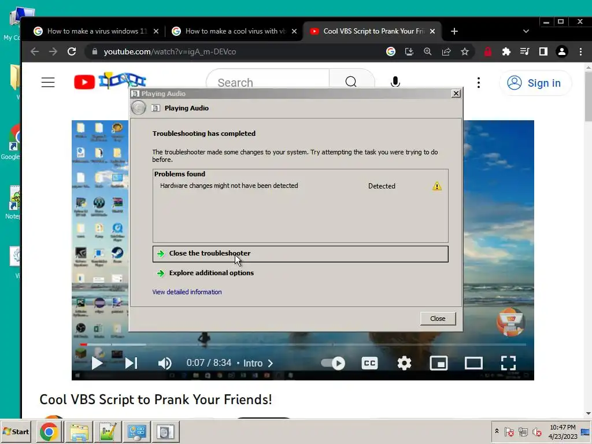Open media control playlist icon
The height and width of the screenshot is (444, 592).
pyautogui.click(x=525, y=51)
